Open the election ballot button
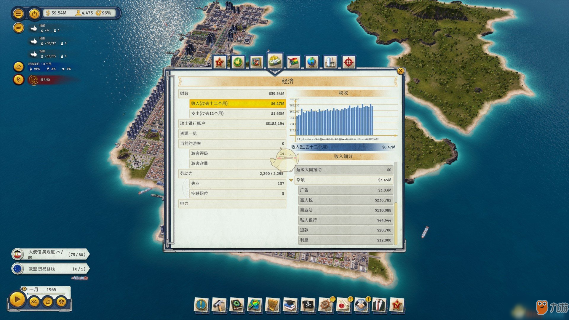 18,67
